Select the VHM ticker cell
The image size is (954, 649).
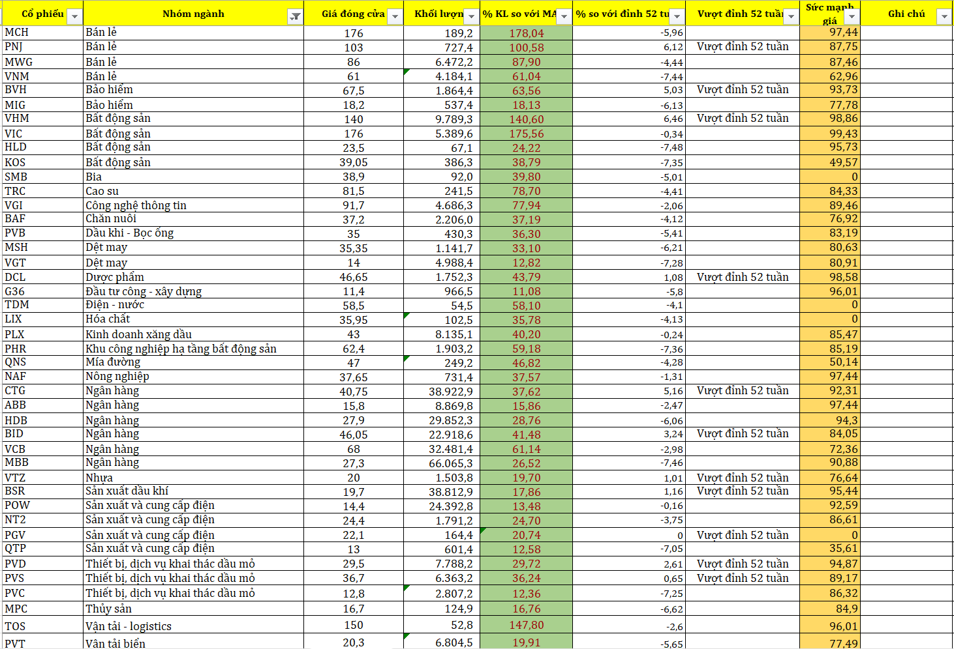tap(42, 119)
